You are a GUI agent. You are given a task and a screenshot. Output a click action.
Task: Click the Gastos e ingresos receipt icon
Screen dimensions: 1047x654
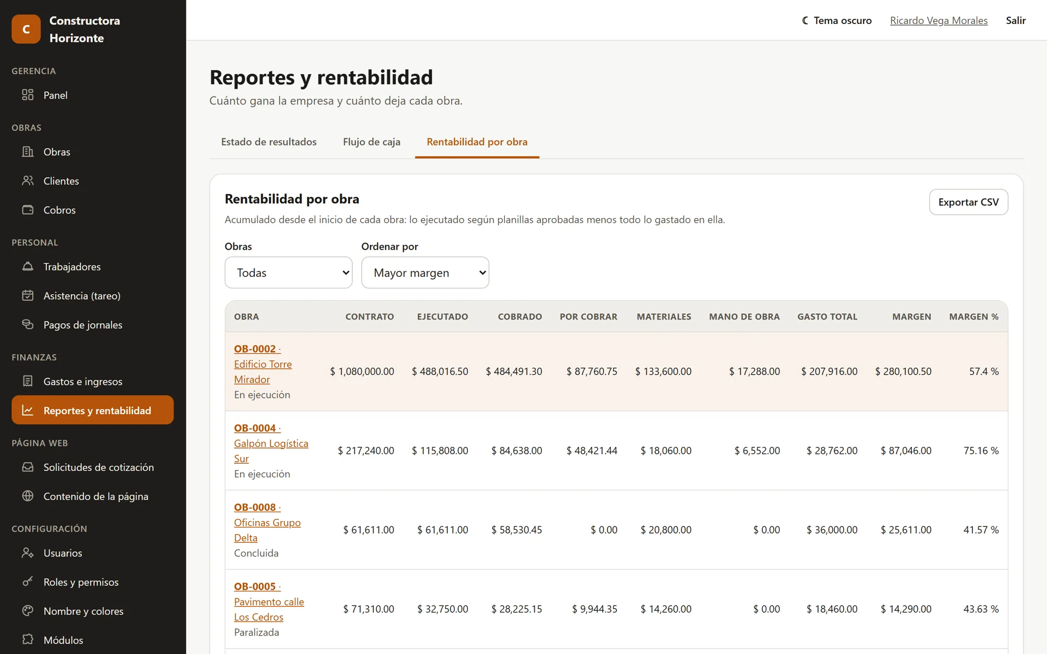(28, 381)
